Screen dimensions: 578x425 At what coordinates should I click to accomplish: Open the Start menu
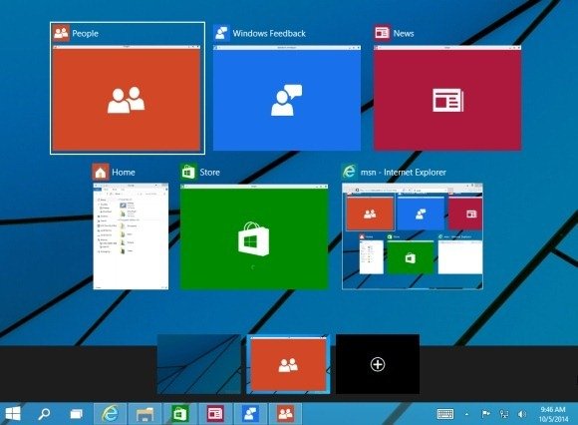[x=13, y=414]
